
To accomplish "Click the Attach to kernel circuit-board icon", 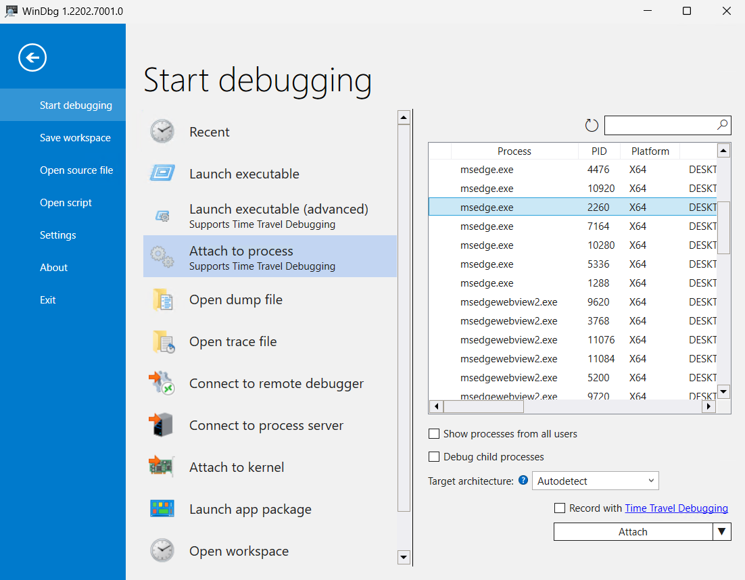I will click(162, 466).
